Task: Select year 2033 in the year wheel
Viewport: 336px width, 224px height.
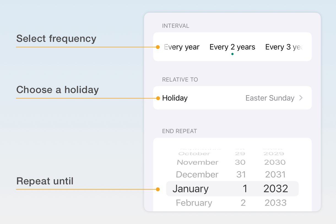Action: [x=275, y=203]
